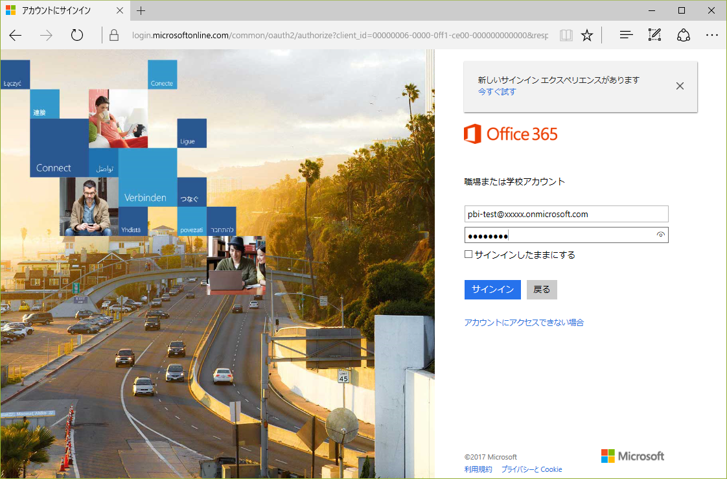Click the login.microsoftonline.com address bar URL
This screenshot has height=479, width=727.
(x=340, y=35)
